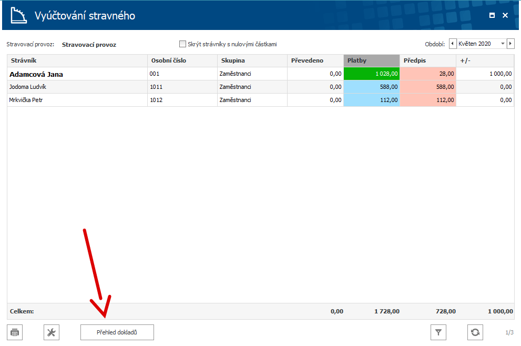Click Zaměstnanci group in Adamcová Jana row
Viewport: 521px width, 346px height.
(252, 74)
